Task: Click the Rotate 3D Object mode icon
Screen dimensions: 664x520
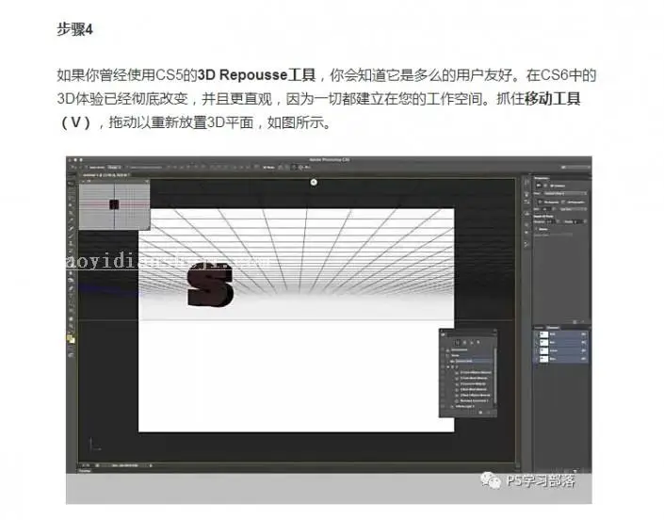Action: coord(280,168)
